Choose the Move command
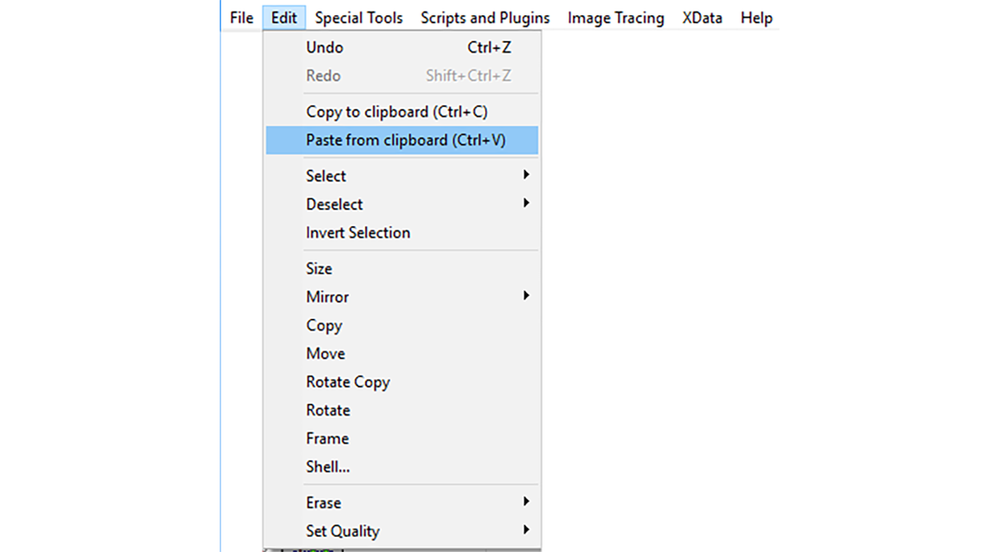This screenshot has height=552, width=1003. [325, 353]
